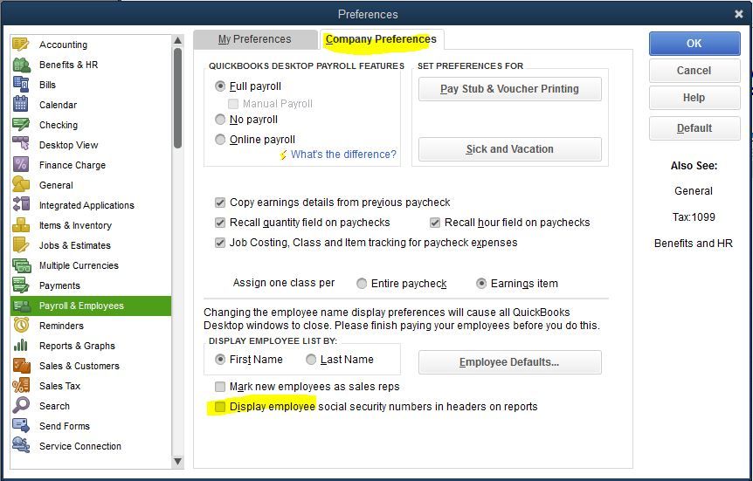The width and height of the screenshot is (753, 481).
Task: Click the Send Forms icon
Action: pos(21,425)
